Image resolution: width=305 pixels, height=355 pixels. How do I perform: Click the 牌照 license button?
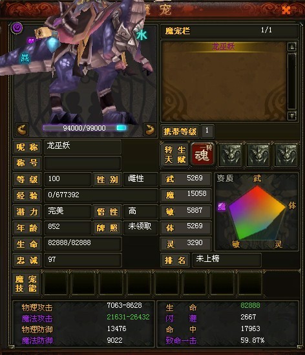pos(107,228)
